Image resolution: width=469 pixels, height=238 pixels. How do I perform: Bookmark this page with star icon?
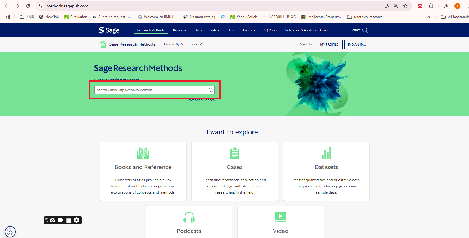(405, 6)
